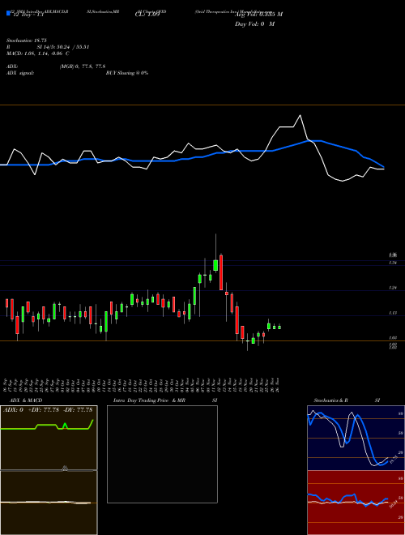
Task: Click the 'Stochastics & R' panel title
Action: tap(330, 400)
